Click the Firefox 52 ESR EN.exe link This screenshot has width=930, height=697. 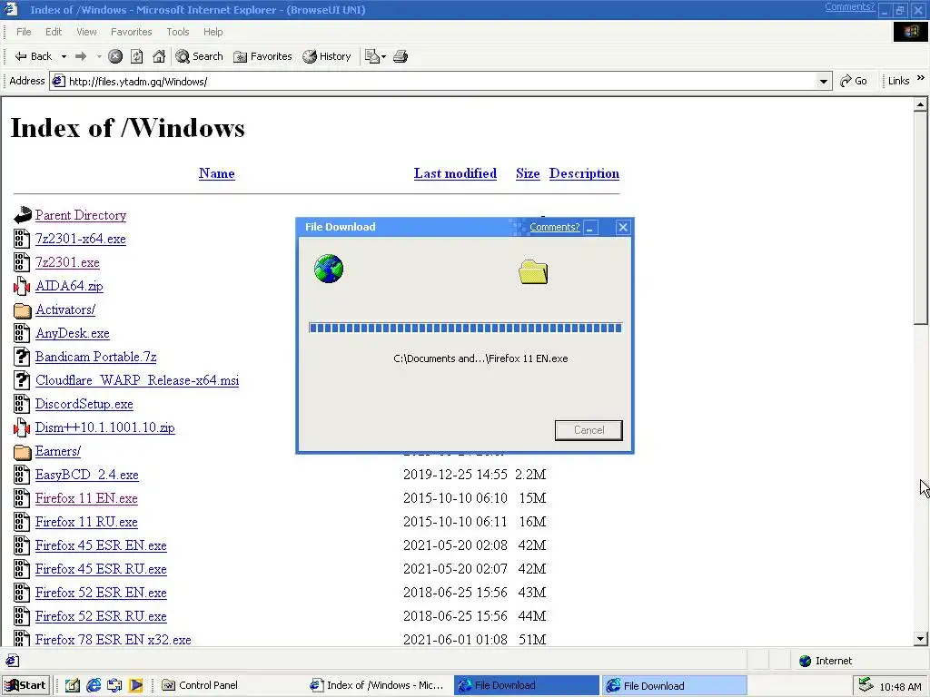pos(101,593)
